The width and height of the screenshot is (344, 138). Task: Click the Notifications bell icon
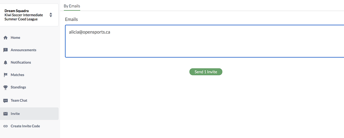coord(5,62)
